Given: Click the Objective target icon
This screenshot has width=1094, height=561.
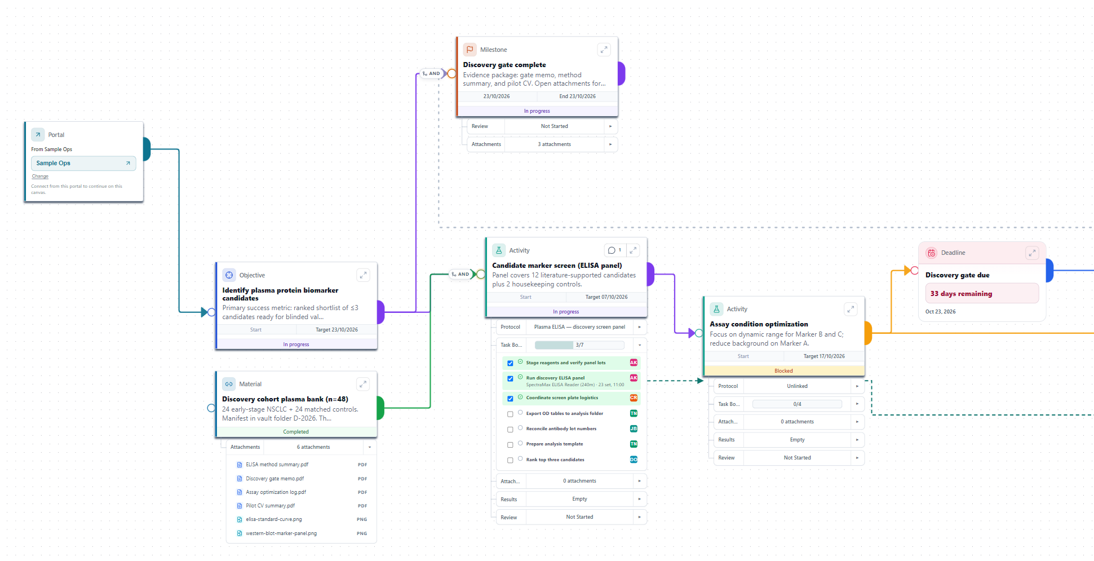Looking at the screenshot, I should click(x=229, y=275).
